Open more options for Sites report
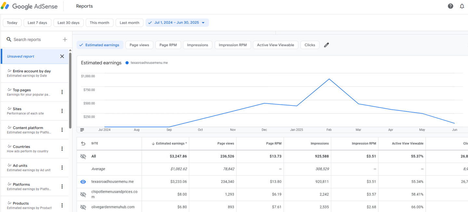Screen dimensions: 468x212 coord(62,111)
